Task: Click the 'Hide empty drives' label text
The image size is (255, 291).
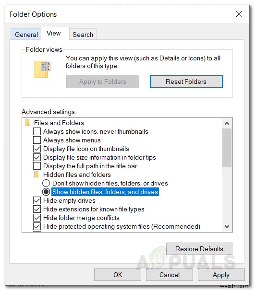Action: (x=69, y=200)
